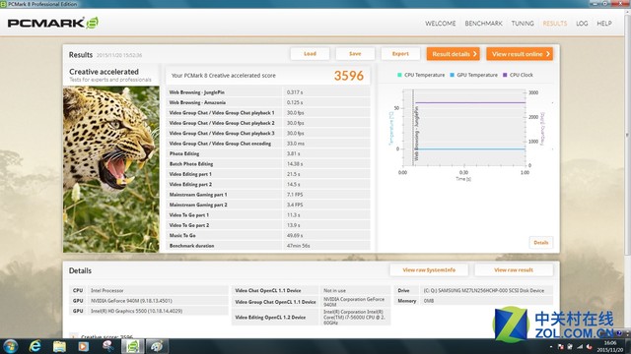This screenshot has width=631, height=354.
Task: Click the PCMark 8 logo in header
Action: [52, 23]
